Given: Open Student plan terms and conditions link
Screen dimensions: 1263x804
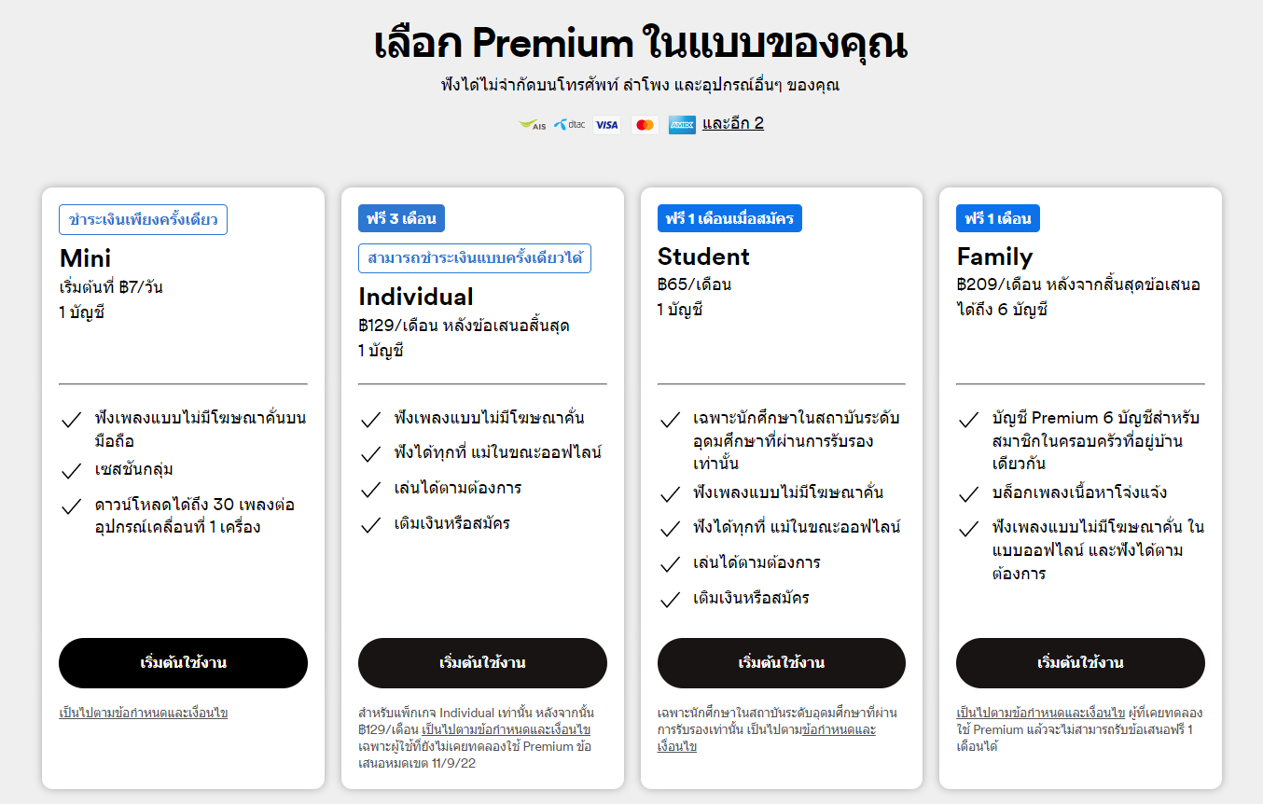Looking at the screenshot, I should click(839, 729).
